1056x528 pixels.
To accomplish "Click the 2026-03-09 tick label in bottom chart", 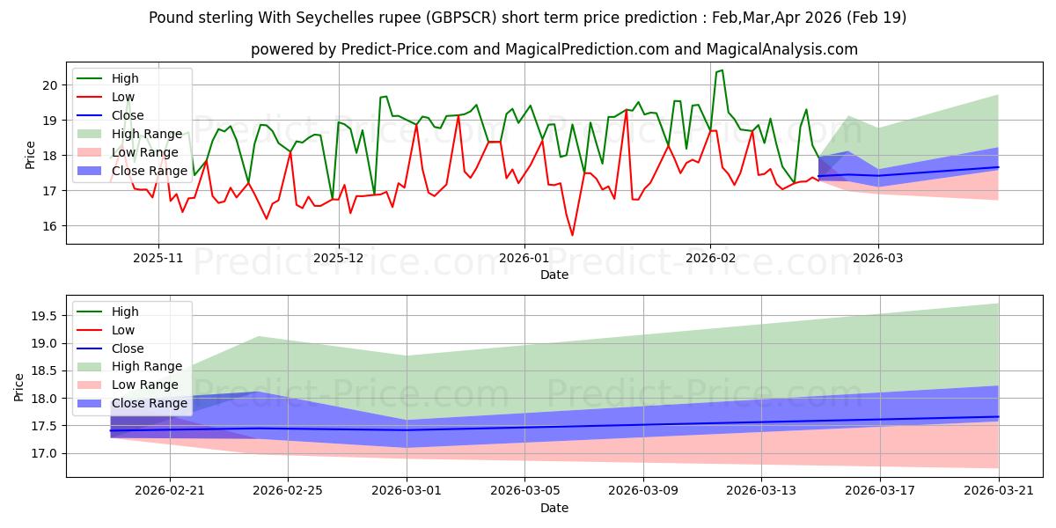I will 643,491.
